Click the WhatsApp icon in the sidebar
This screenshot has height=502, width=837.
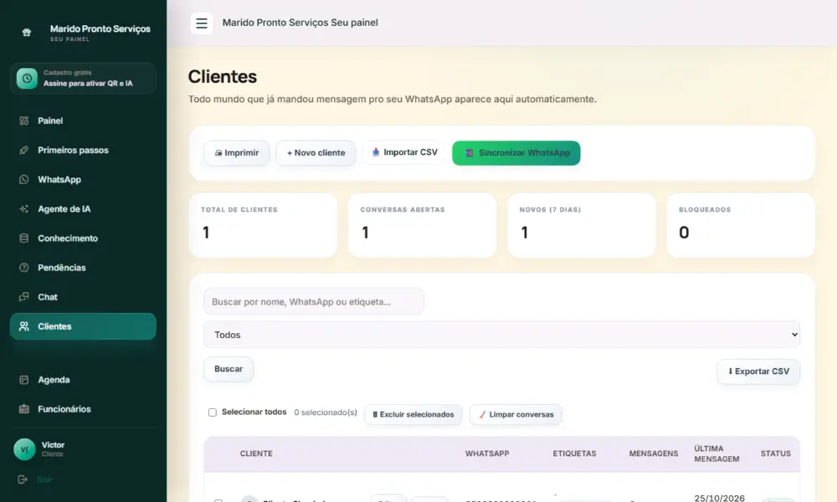pyautogui.click(x=24, y=179)
